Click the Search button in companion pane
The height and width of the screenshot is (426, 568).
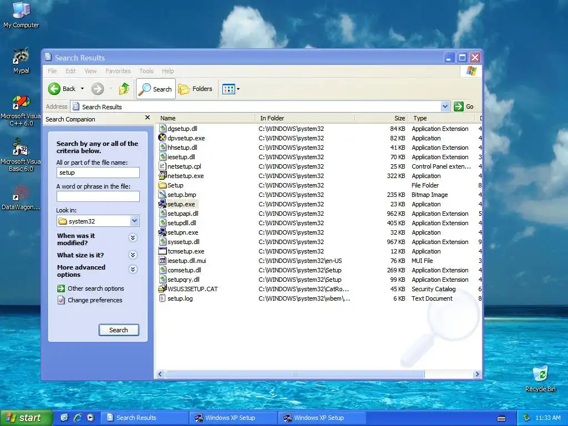click(x=119, y=330)
